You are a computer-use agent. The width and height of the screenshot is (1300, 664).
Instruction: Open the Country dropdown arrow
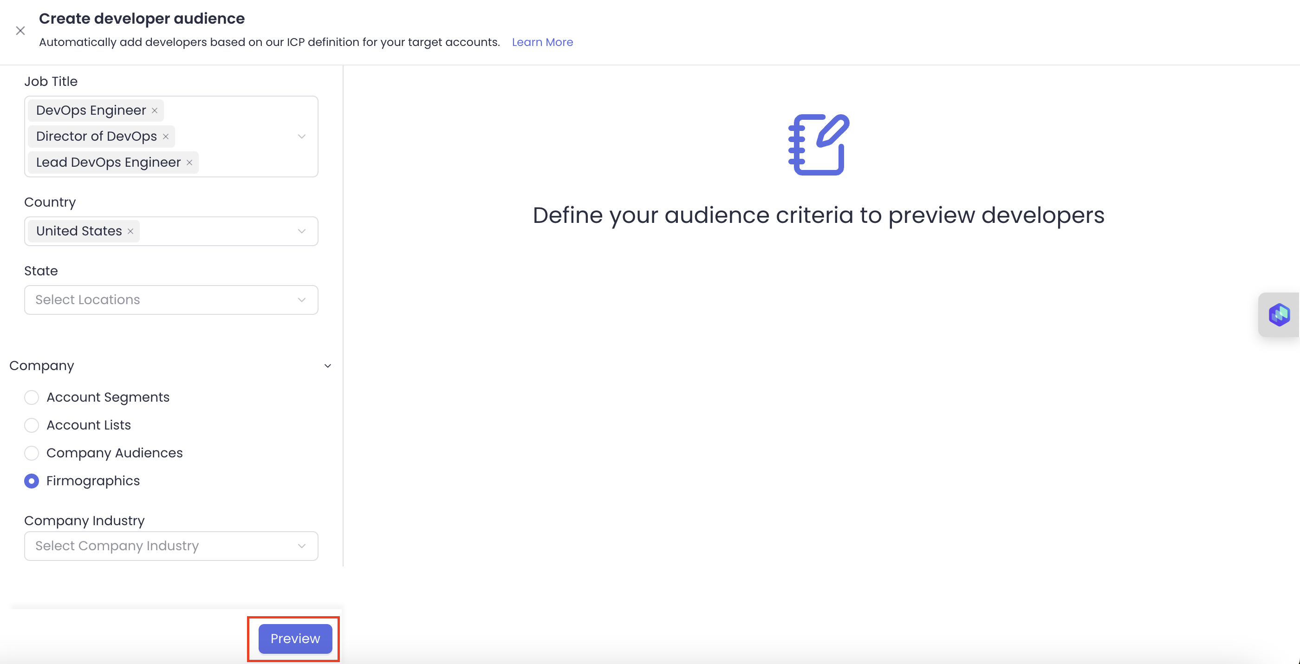(x=301, y=231)
